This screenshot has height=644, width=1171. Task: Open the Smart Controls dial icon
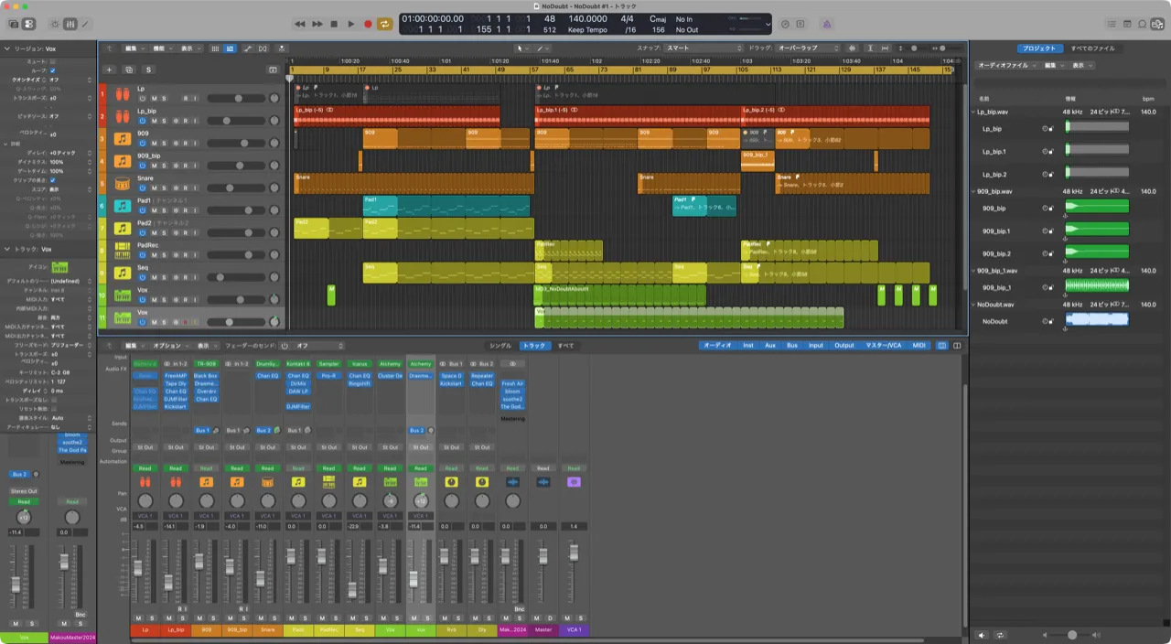(x=54, y=24)
